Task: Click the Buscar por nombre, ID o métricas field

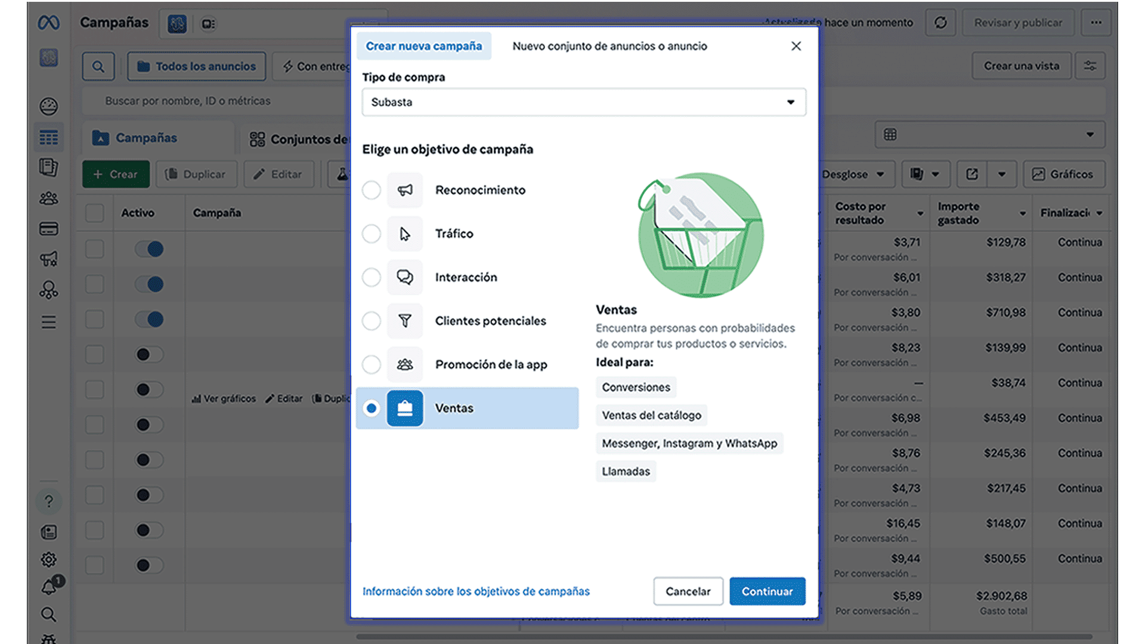Action: 215,101
